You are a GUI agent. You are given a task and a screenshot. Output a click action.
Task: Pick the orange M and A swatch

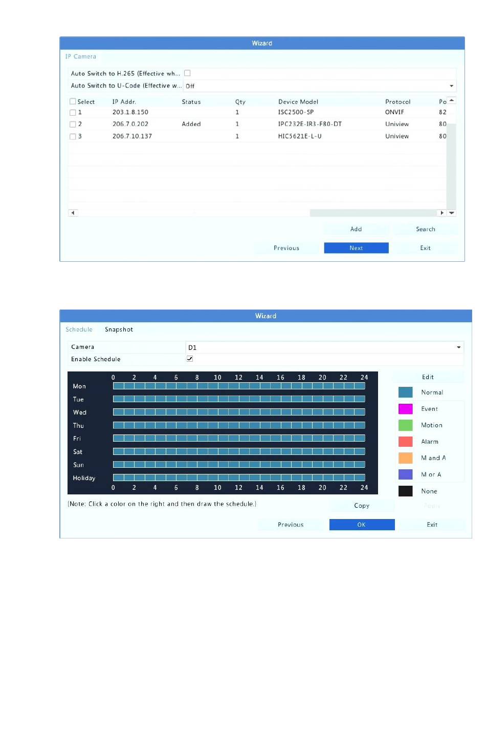(405, 458)
